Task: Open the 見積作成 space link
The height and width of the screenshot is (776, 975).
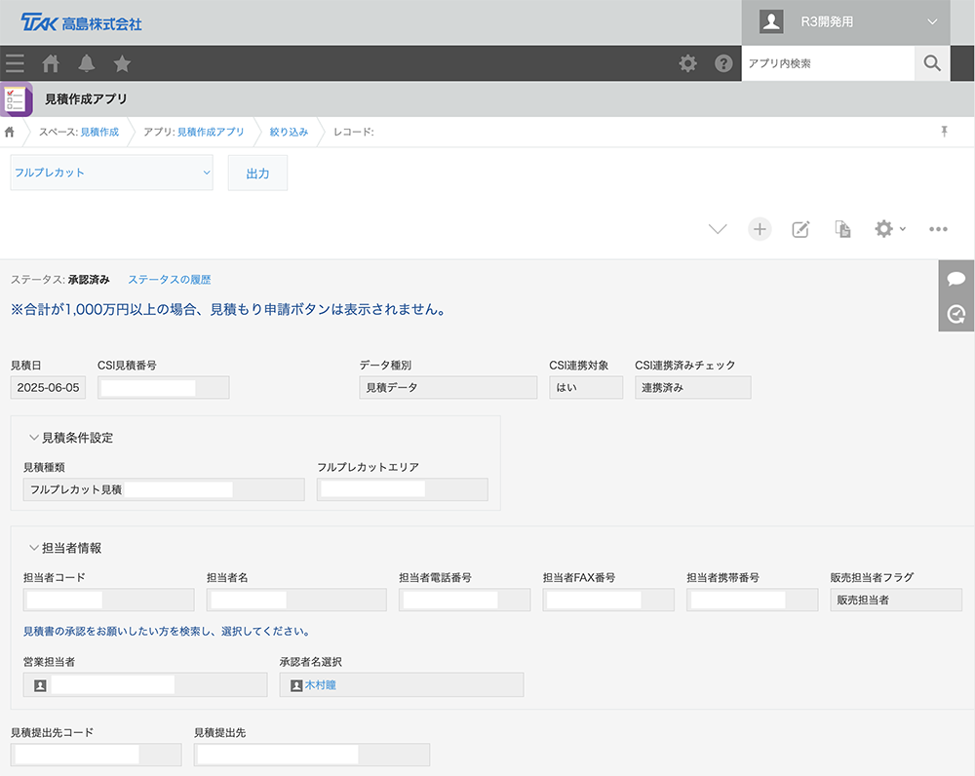Action: (99, 132)
